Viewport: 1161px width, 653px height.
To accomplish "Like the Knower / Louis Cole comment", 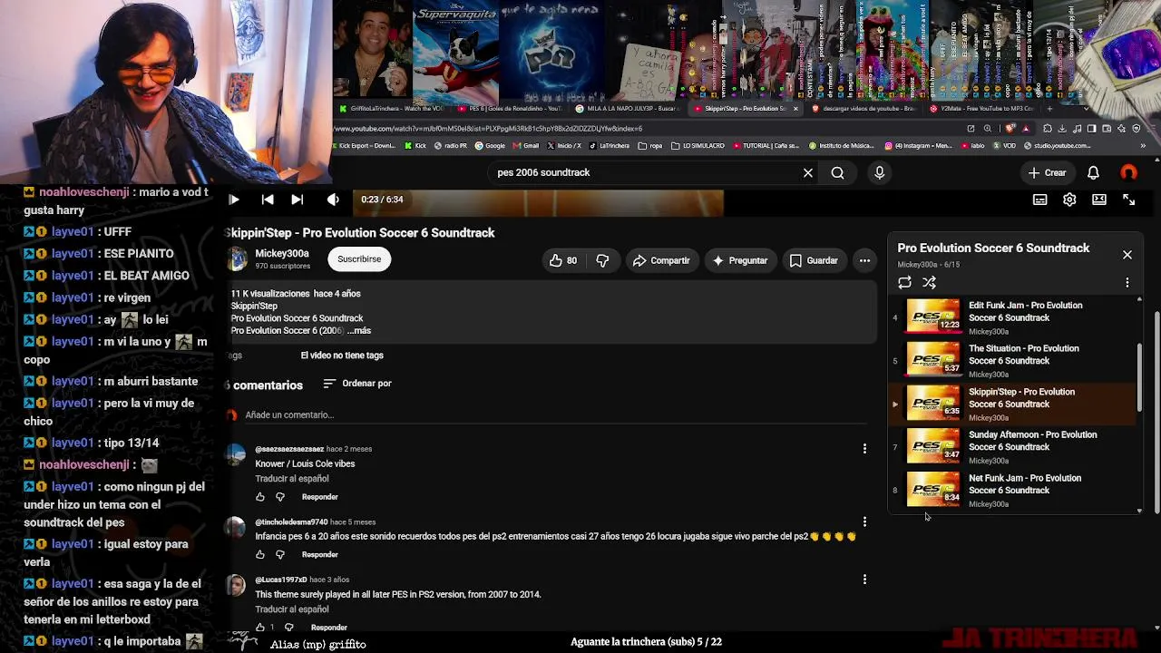I will click(260, 497).
